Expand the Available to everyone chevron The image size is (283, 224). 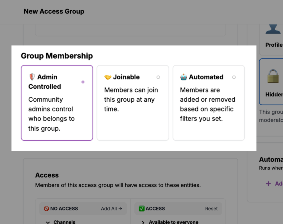[143, 222]
